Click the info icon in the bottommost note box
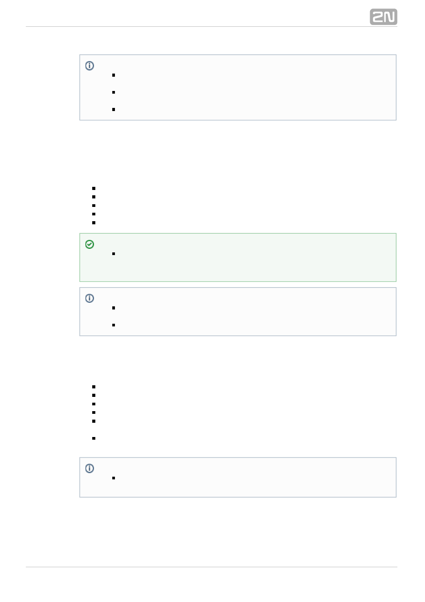The height and width of the screenshot is (602, 425). pyautogui.click(x=90, y=468)
